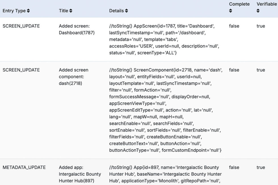Toggle Complete for the Dashboard(1787) row
The height and width of the screenshot is (185, 278).
[234, 26]
